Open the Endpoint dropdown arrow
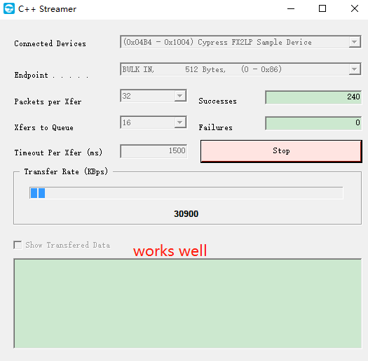368x361 pixels. [x=355, y=69]
